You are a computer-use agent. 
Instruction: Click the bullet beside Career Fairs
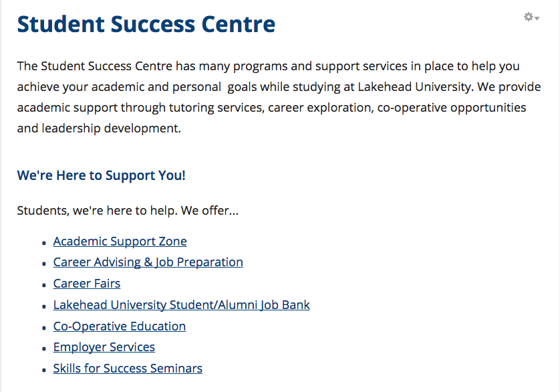(44, 286)
